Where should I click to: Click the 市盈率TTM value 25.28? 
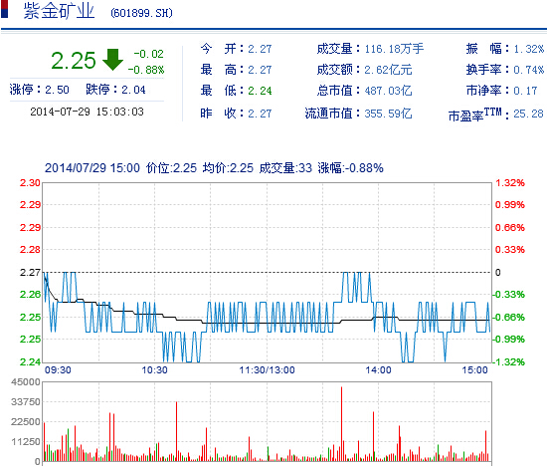tap(528, 114)
